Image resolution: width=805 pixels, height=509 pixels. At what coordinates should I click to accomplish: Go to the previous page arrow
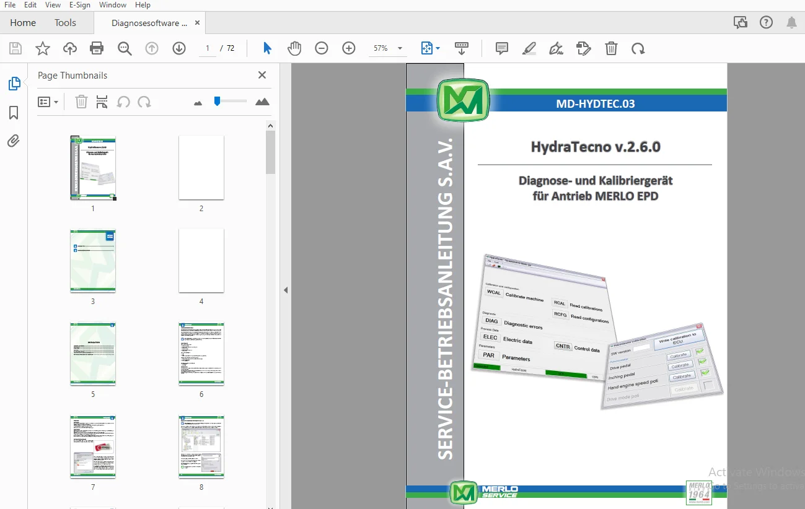click(152, 48)
